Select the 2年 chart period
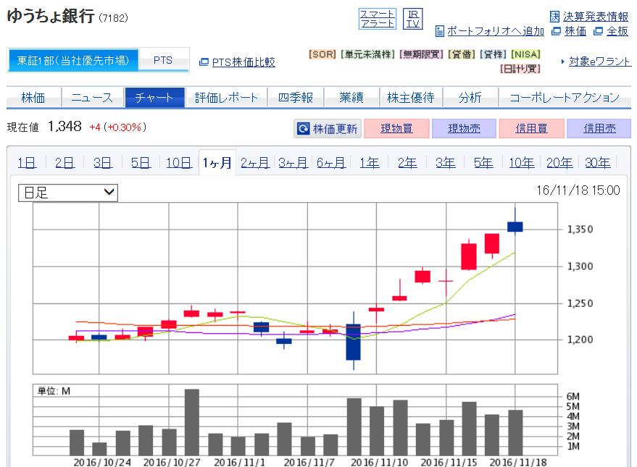The height and width of the screenshot is (467, 637). coord(407,163)
